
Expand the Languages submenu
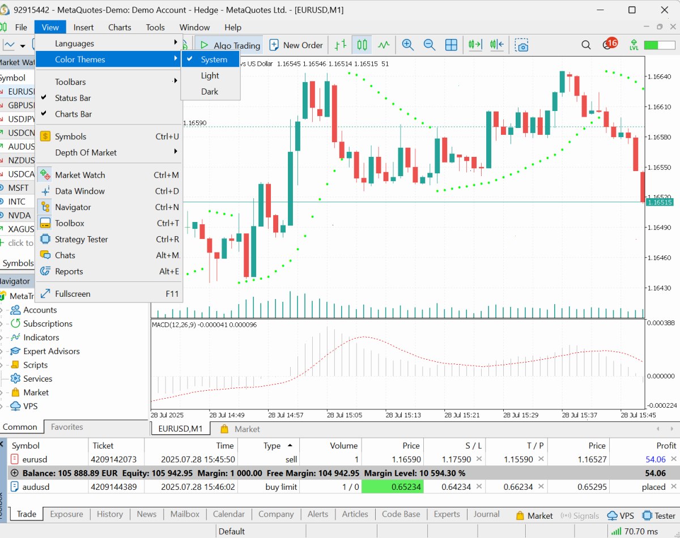pos(109,44)
